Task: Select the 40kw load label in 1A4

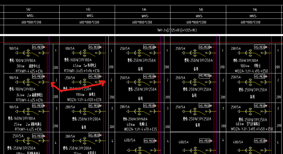Action: click(131, 125)
